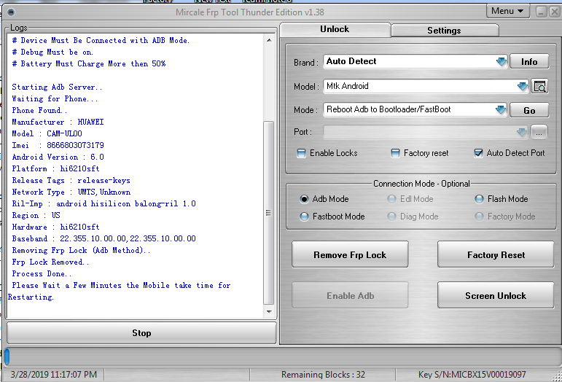Click the 'Process Done..' log line
The height and width of the screenshot is (382, 562).
(x=42, y=274)
